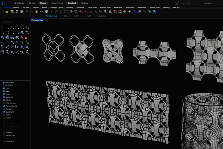Switch to the Top viewport tab
Image resolution: width=223 pixels, height=149 pixels.
pyautogui.click(x=65, y=16)
